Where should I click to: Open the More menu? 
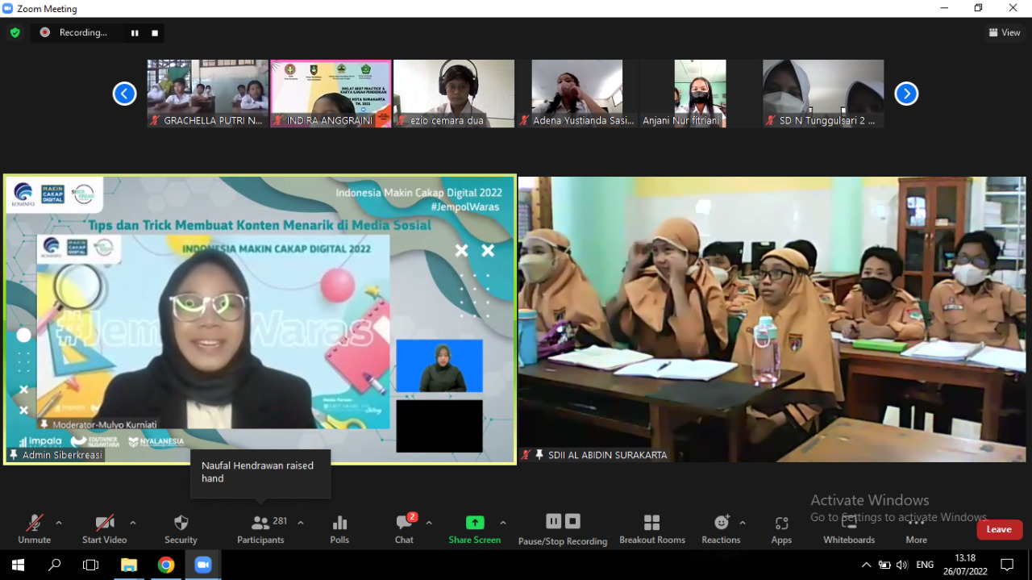pos(916,528)
